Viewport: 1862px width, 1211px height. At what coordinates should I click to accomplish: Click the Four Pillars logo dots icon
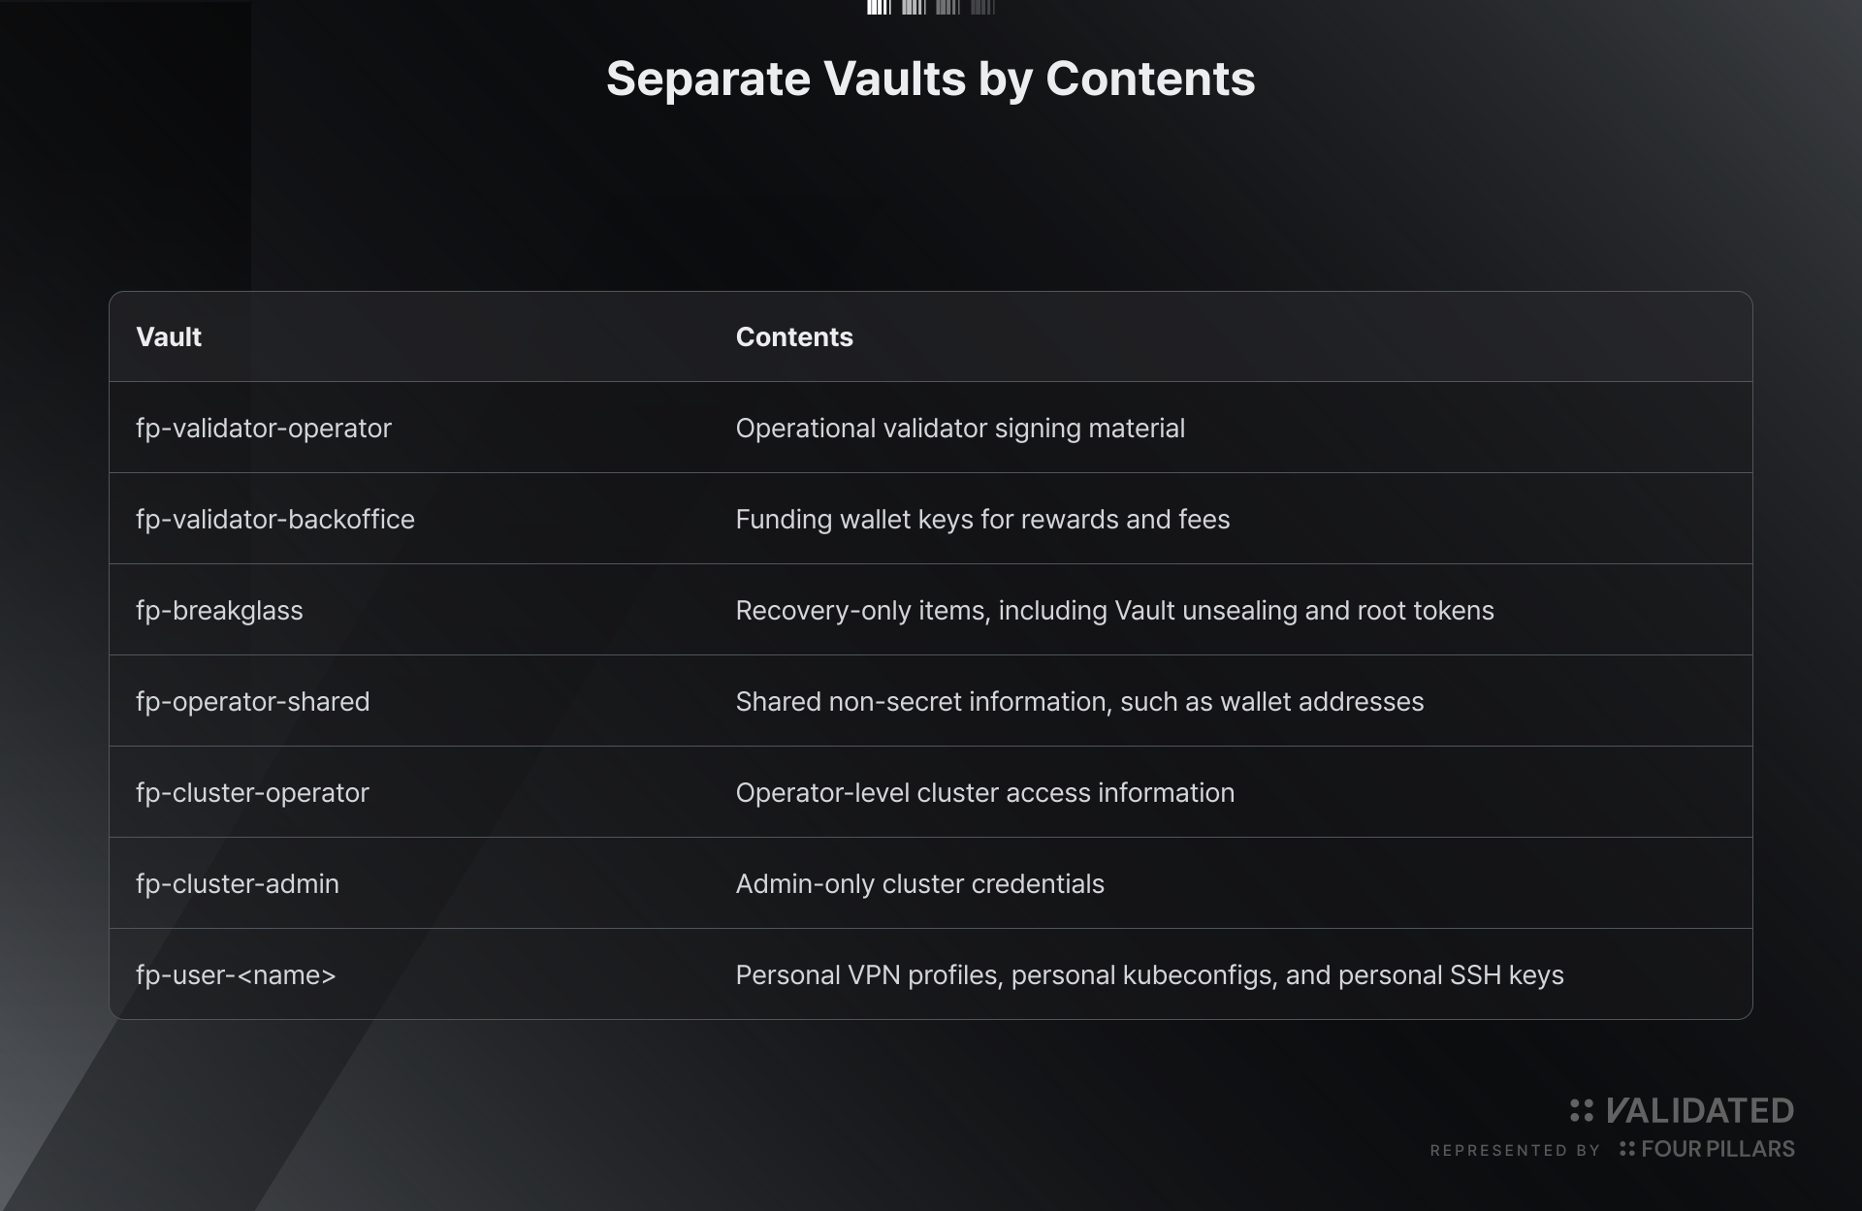1626,1149
